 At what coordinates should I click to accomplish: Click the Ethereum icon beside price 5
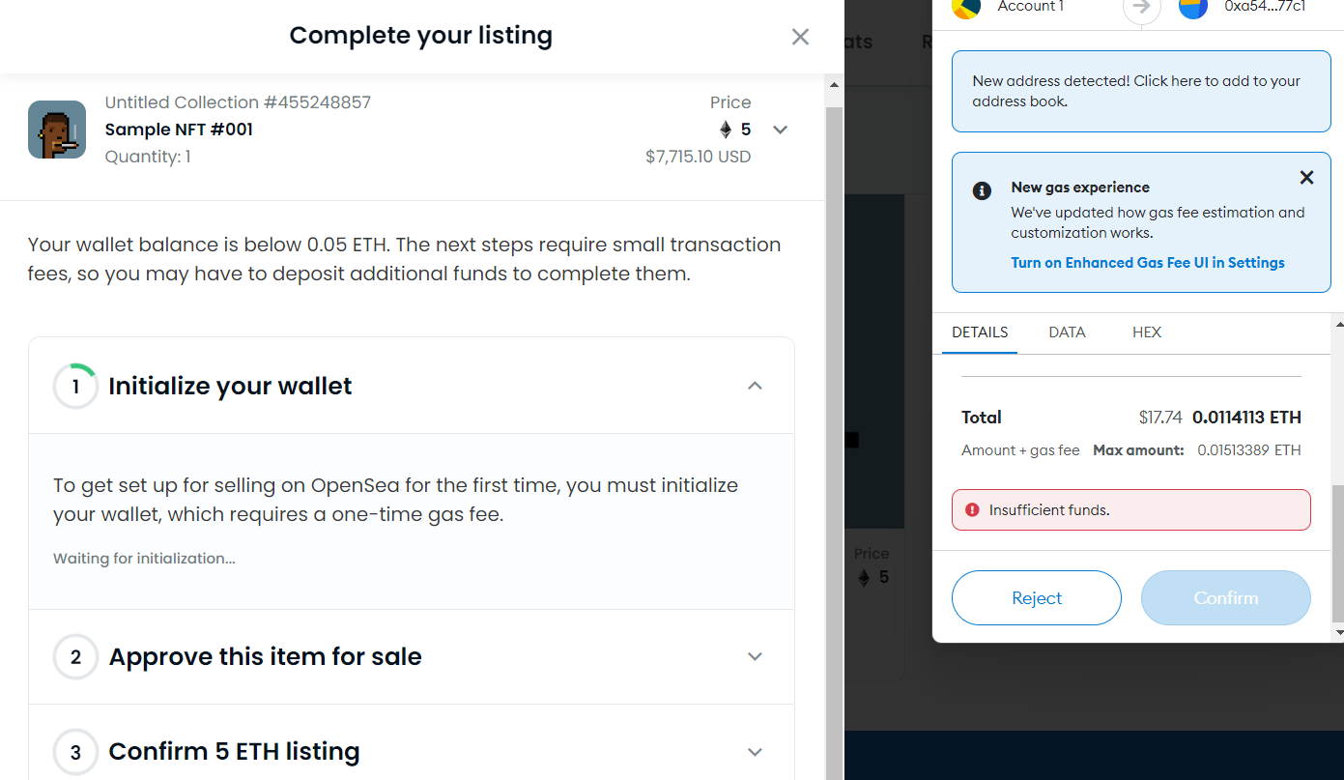pos(726,130)
